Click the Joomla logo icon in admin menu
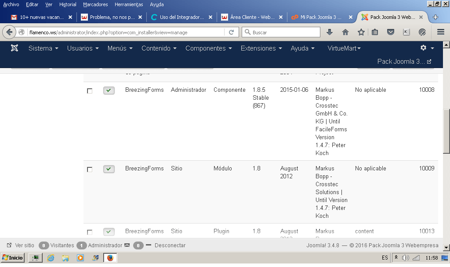The width and height of the screenshot is (450, 267). click(15, 48)
